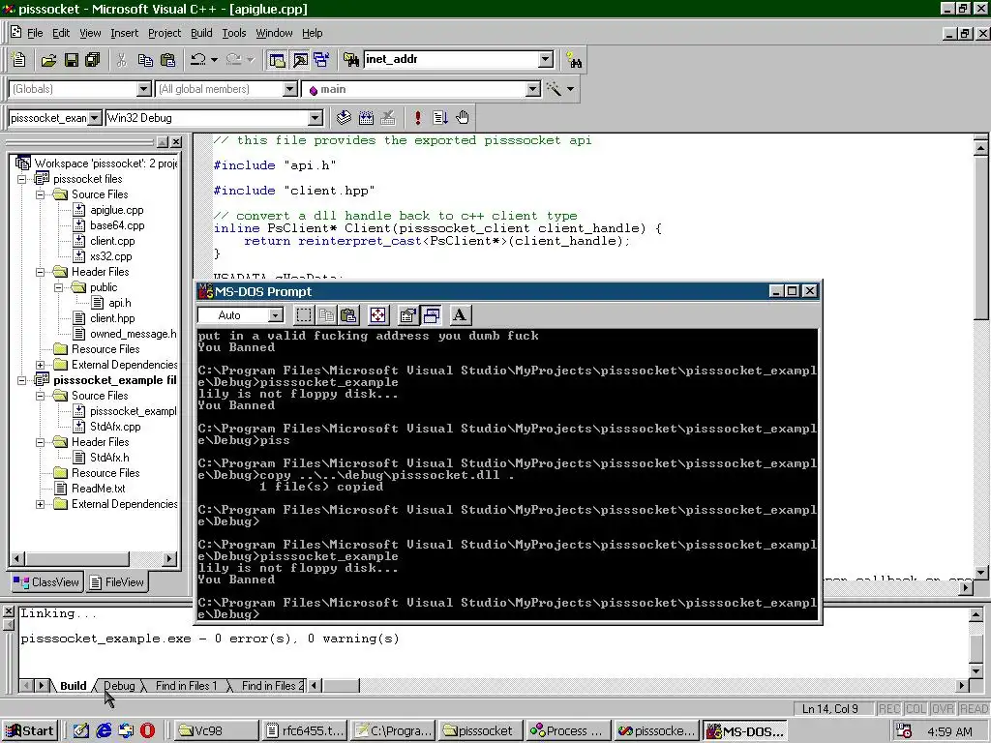
Task: Click the Compile file icon
Action: pos(344,117)
